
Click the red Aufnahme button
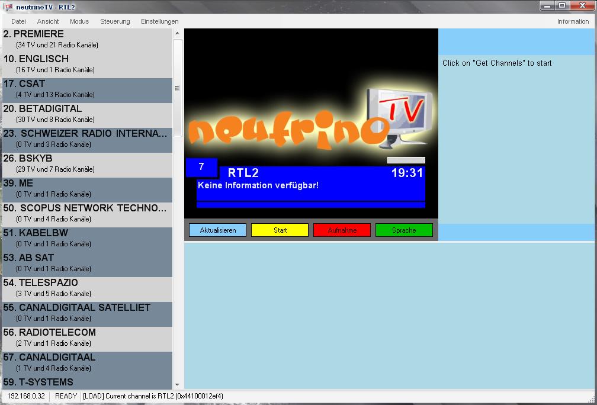click(342, 230)
